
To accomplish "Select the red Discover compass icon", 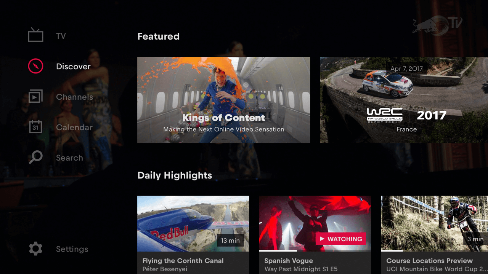I will 35,66.
